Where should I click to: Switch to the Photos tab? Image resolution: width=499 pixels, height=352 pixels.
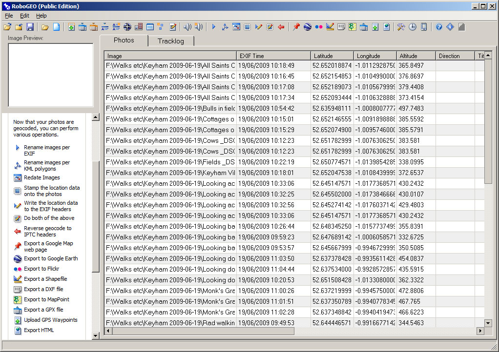(124, 40)
